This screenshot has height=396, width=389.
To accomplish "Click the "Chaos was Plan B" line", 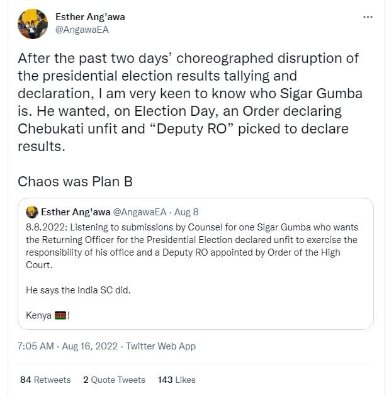I will 75,182.
